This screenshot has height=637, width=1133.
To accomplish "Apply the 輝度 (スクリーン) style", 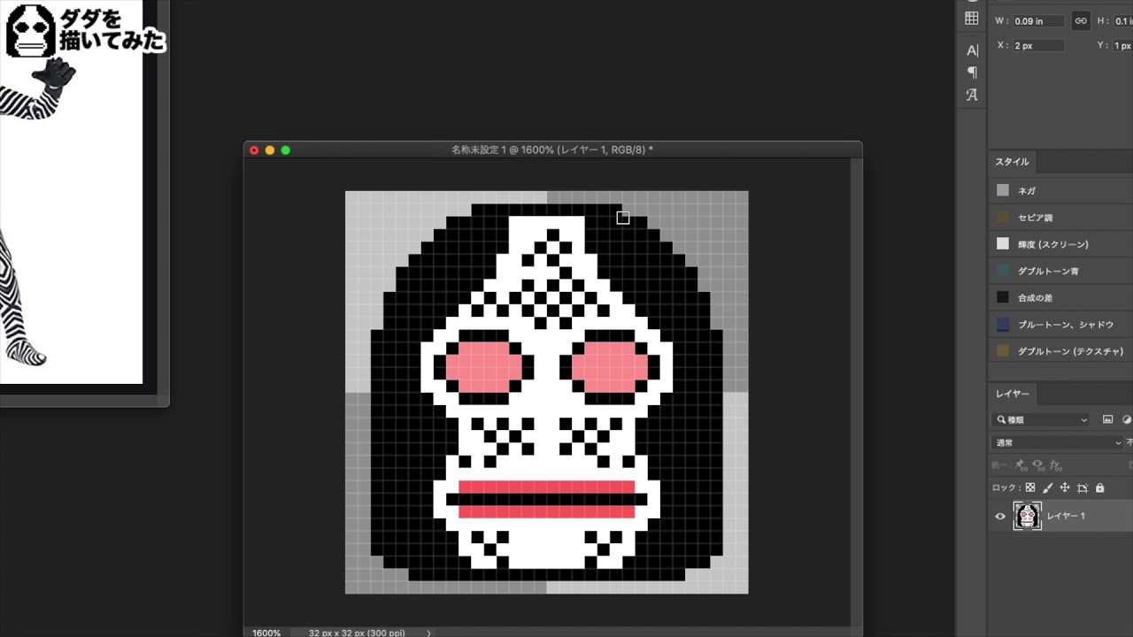I will 1060,244.
